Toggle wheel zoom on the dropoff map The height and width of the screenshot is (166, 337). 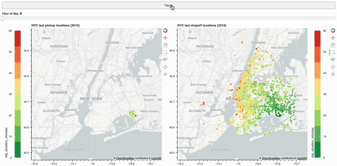[333, 59]
